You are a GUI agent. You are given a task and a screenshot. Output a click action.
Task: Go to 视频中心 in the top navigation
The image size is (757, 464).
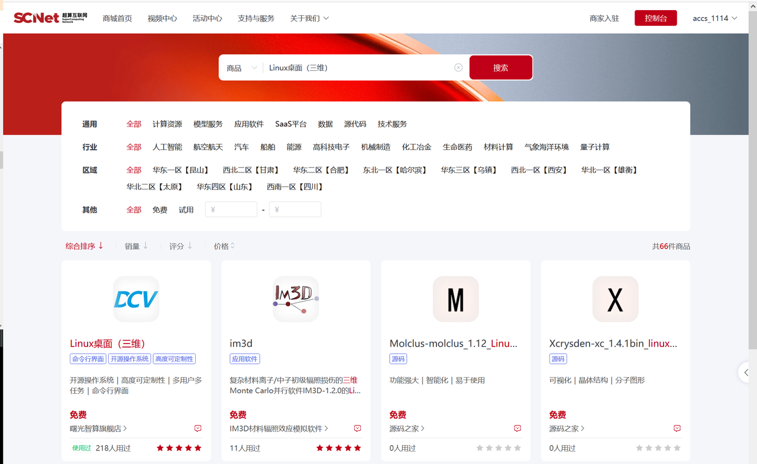click(163, 18)
